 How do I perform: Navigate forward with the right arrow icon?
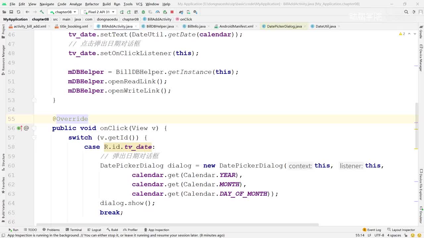(x=34, y=12)
